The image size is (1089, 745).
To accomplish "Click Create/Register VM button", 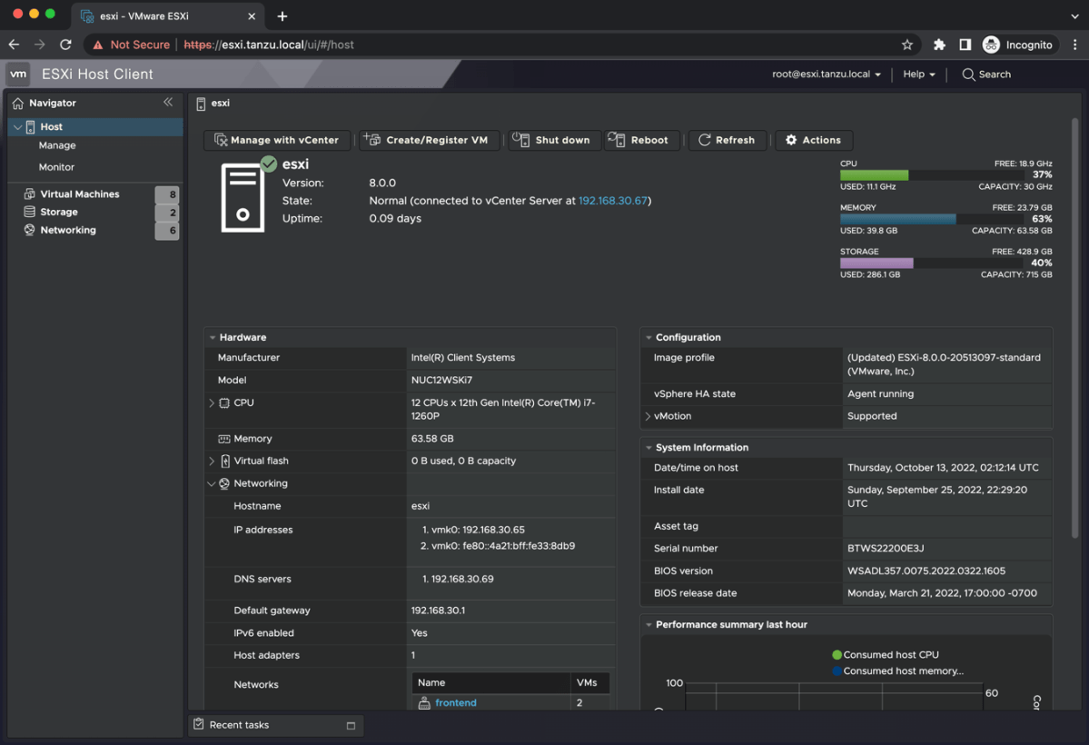I will pos(428,140).
